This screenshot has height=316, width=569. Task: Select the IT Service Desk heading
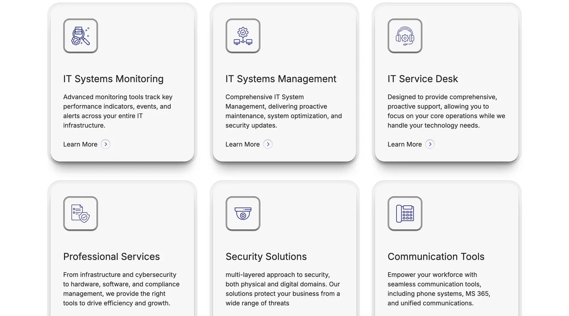(x=423, y=79)
